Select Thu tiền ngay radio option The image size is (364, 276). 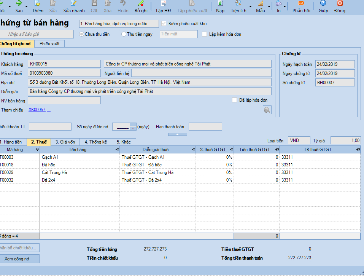[124, 34]
